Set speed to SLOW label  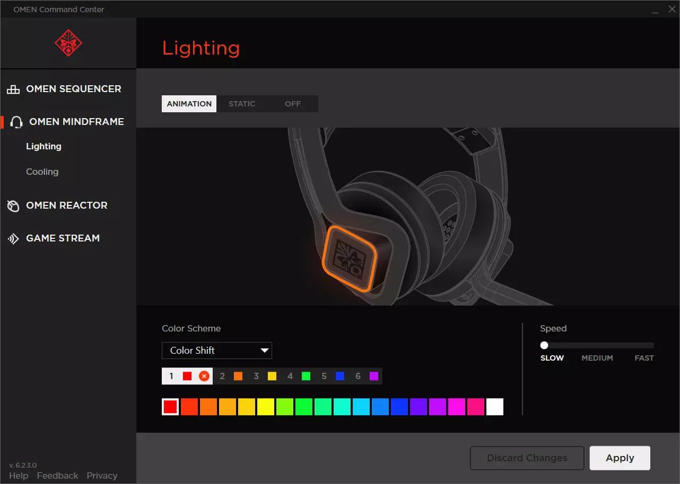tap(552, 358)
